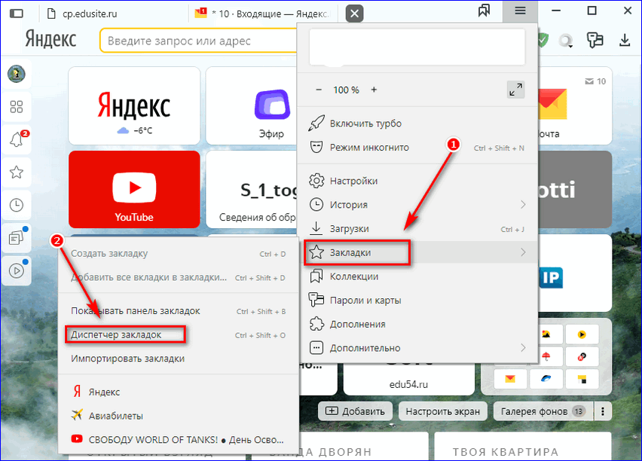642x461 pixels.
Task: Enter fullscreen with the expand arrows icon
Action: pyautogui.click(x=515, y=90)
